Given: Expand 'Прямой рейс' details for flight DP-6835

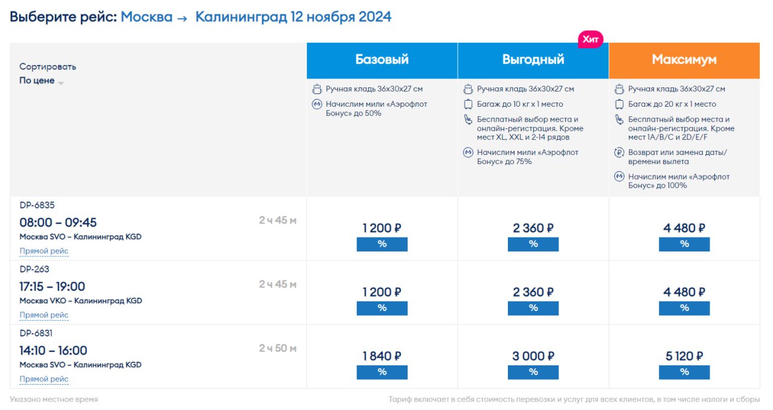Looking at the screenshot, I should [44, 251].
